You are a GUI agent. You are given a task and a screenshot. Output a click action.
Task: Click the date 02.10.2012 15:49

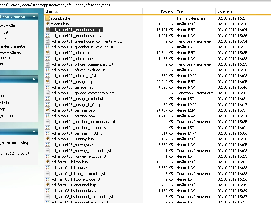click(232, 185)
